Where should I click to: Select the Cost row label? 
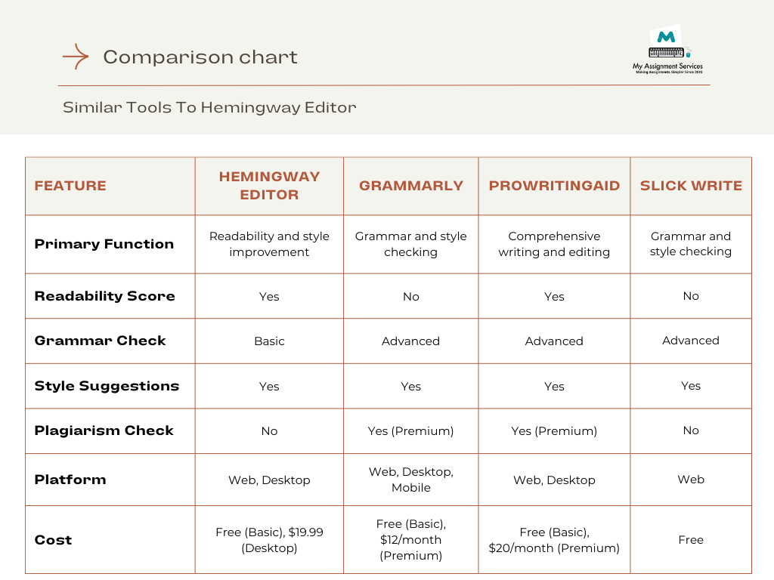[53, 540]
